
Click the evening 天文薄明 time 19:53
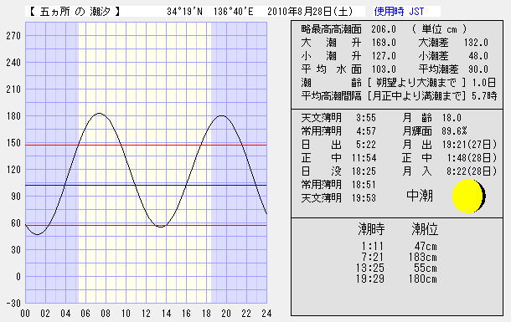pos(364,198)
